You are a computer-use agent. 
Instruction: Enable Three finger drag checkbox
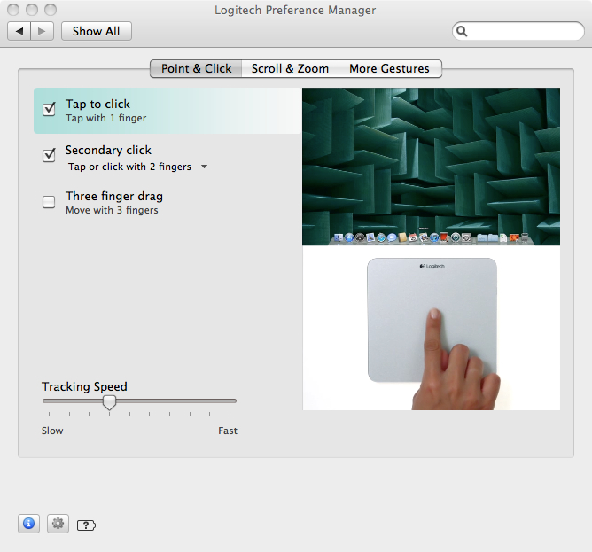49,202
